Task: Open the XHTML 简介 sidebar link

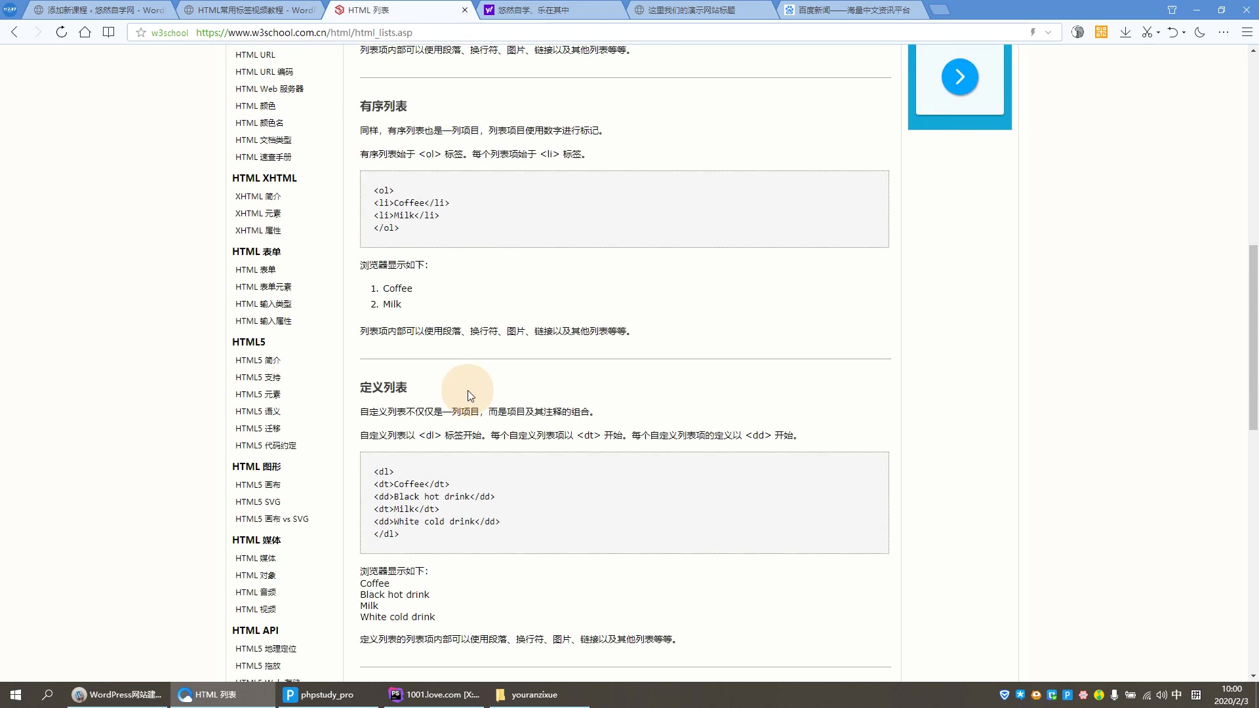Action: (258, 197)
